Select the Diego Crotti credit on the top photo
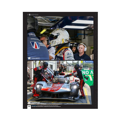This screenshot has width=121, height=121. [35, 58]
